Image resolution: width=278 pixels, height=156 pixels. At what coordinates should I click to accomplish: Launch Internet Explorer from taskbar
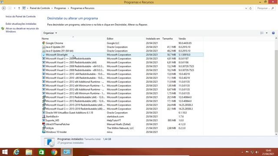pyautogui.click(x=17, y=152)
